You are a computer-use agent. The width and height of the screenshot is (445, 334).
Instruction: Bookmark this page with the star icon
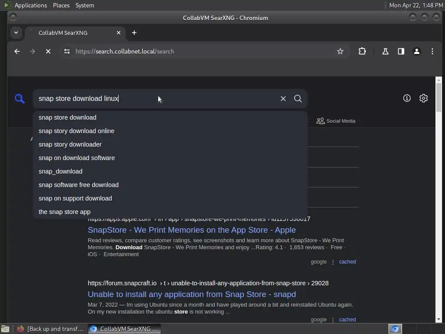click(340, 51)
